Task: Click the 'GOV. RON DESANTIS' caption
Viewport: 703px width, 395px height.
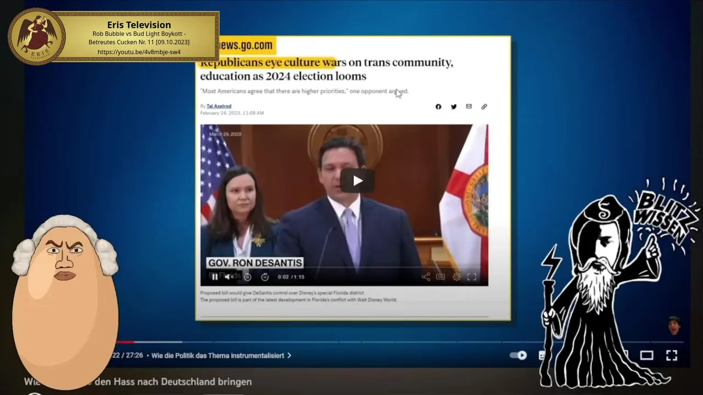Action: 255,263
